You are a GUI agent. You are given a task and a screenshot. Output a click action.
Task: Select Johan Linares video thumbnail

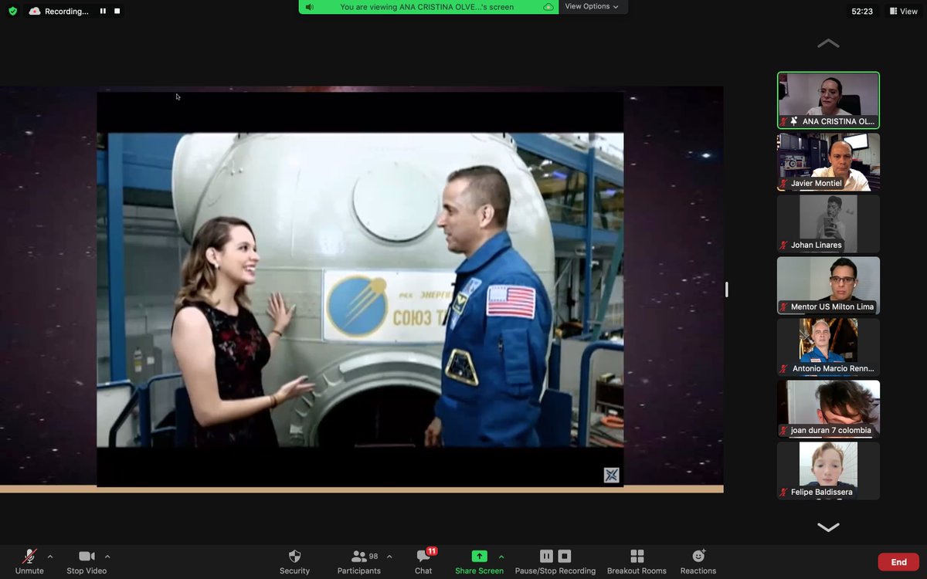click(828, 224)
